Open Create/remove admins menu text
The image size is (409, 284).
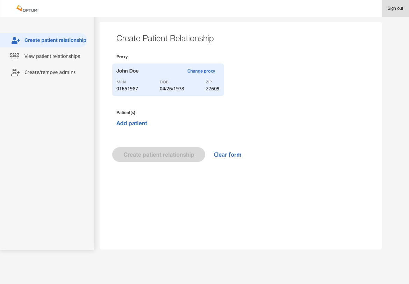[x=50, y=72]
